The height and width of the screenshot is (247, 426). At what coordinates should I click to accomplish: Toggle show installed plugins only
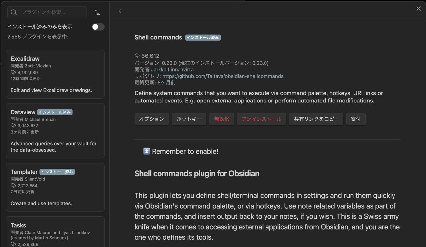point(98,27)
